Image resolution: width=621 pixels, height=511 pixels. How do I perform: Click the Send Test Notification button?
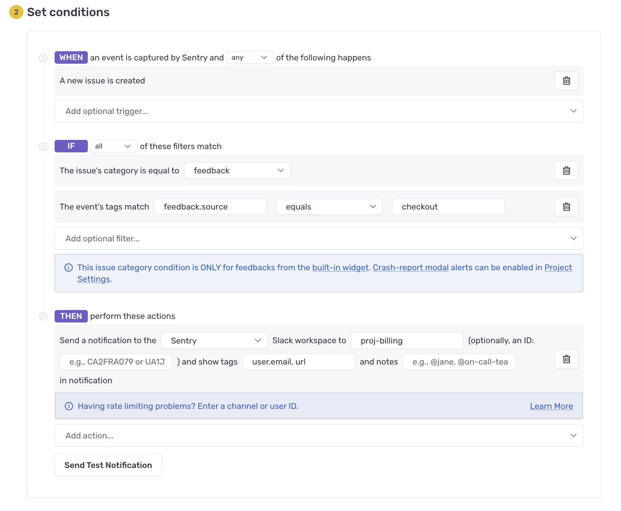108,465
